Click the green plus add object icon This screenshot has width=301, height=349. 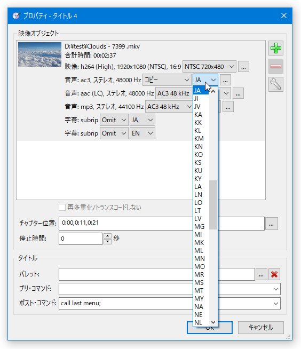point(275,48)
